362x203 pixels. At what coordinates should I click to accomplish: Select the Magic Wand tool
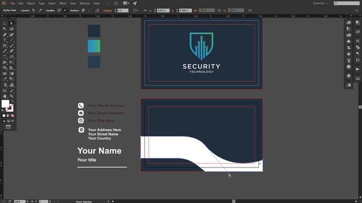pyautogui.click(x=5, y=29)
